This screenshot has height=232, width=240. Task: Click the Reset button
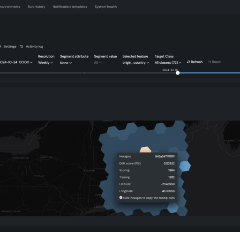click(x=214, y=62)
